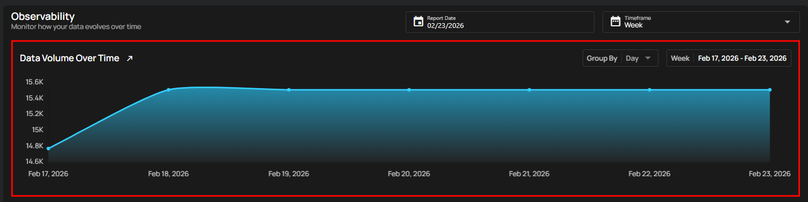The image size is (808, 202).
Task: Click the 15.6K axis label
Action: coord(34,82)
